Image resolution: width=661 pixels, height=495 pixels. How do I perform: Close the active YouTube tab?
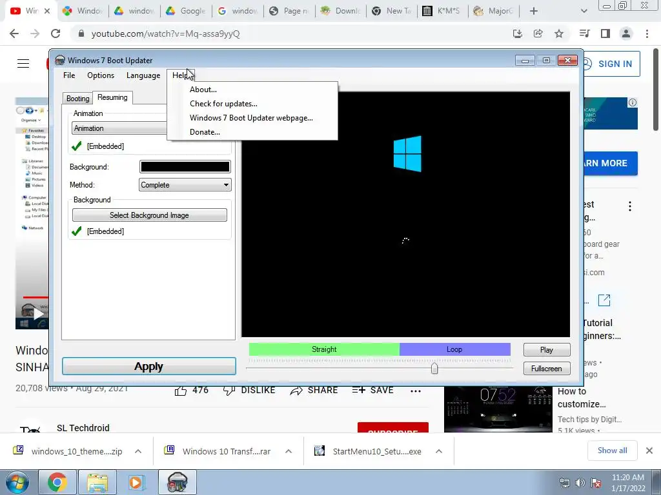pyautogui.click(x=47, y=11)
